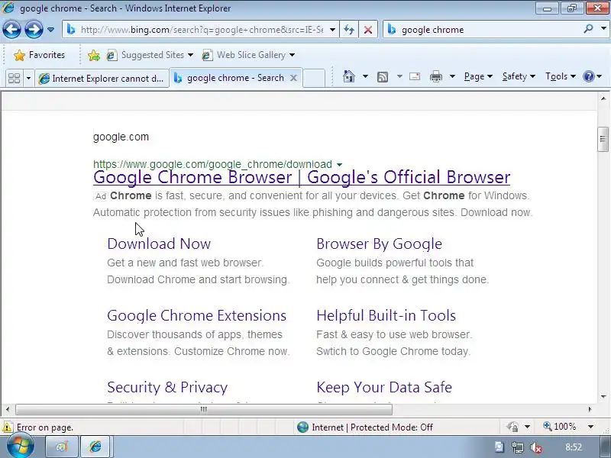Click Internet Explorer taskbar icon
The width and height of the screenshot is (611, 458).
(95, 447)
